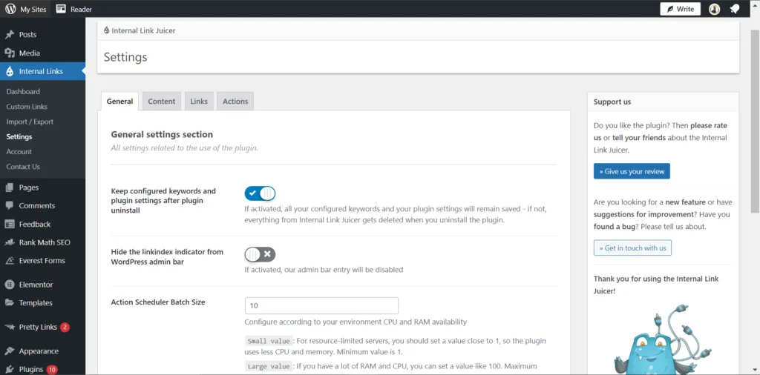Click the "General settings section" heading
Screen dimensions: 760x375
(162, 135)
